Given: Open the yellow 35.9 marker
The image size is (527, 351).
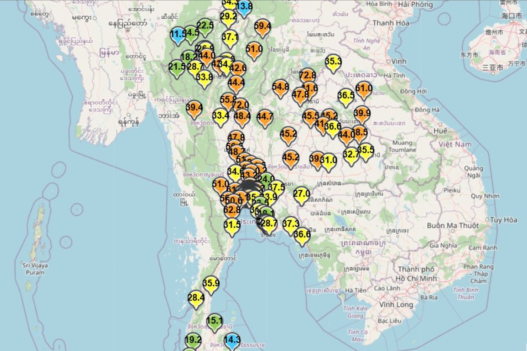Looking at the screenshot, I should tap(211, 286).
